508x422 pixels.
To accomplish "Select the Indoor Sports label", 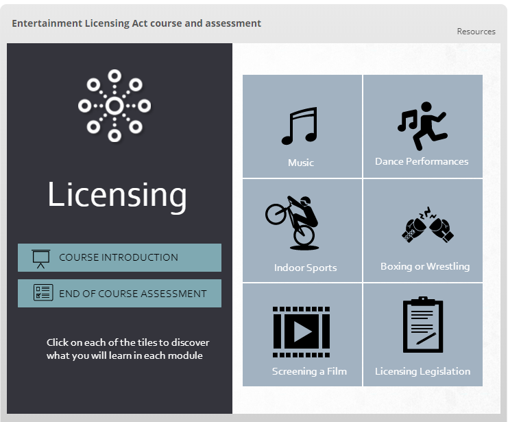I will pyautogui.click(x=305, y=268).
